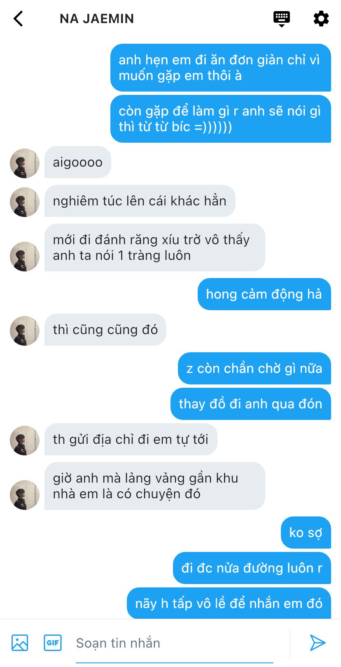This screenshot has width=341, height=667.
Task: Tap the avatar beside "aigoooo" message
Action: click(x=25, y=163)
